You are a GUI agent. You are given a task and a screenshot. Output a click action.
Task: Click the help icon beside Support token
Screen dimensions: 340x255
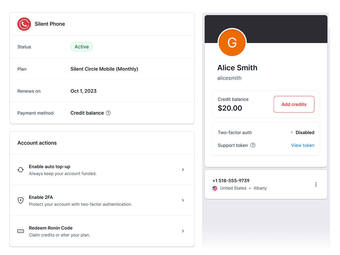click(253, 145)
